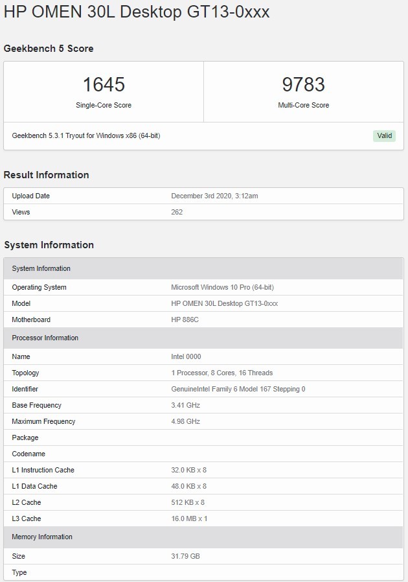Click the 31.79 GB memory size value
This screenshot has width=408, height=582.
click(x=185, y=556)
